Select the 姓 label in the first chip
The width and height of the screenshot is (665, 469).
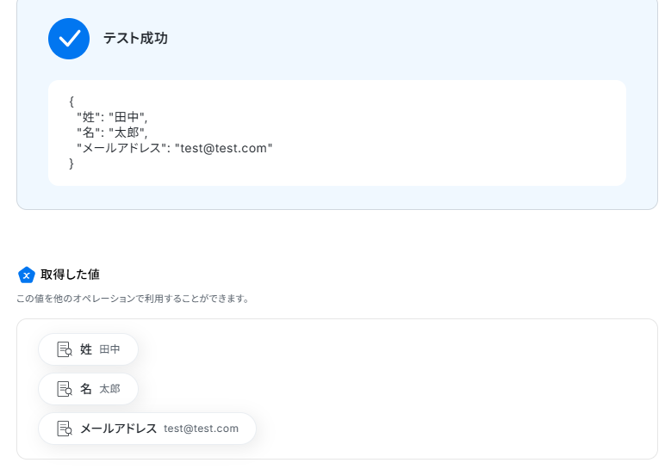(86, 349)
